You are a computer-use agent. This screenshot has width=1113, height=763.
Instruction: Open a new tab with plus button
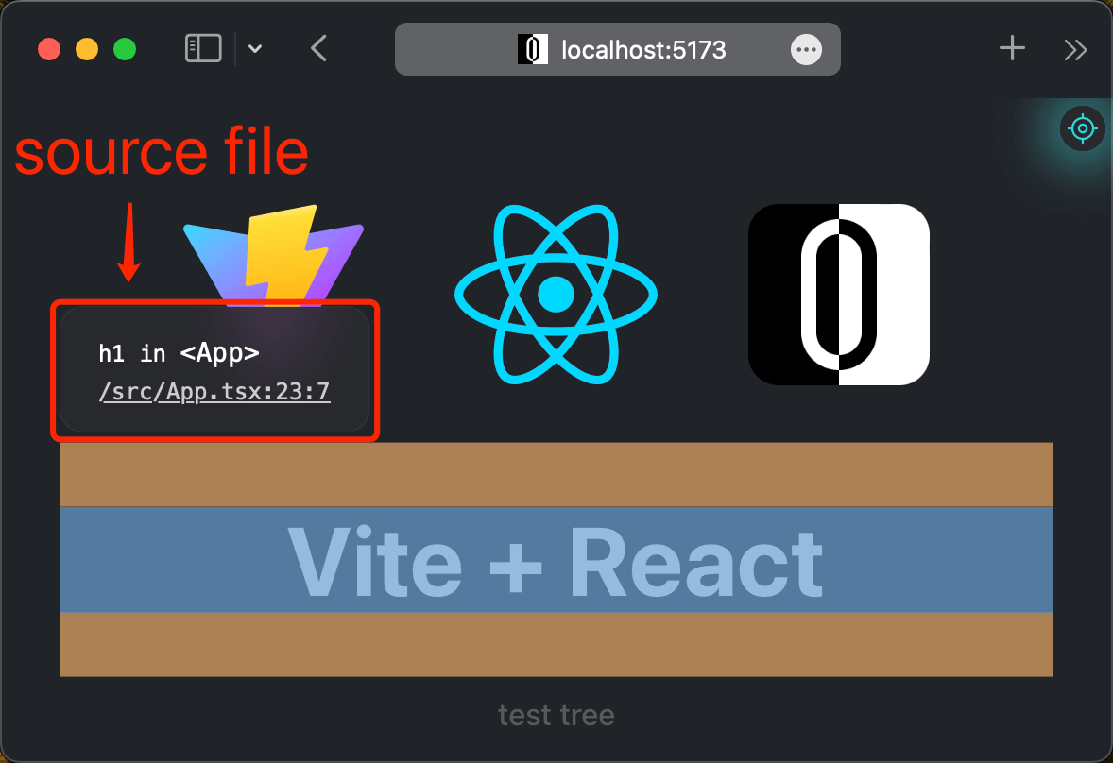coord(1012,48)
